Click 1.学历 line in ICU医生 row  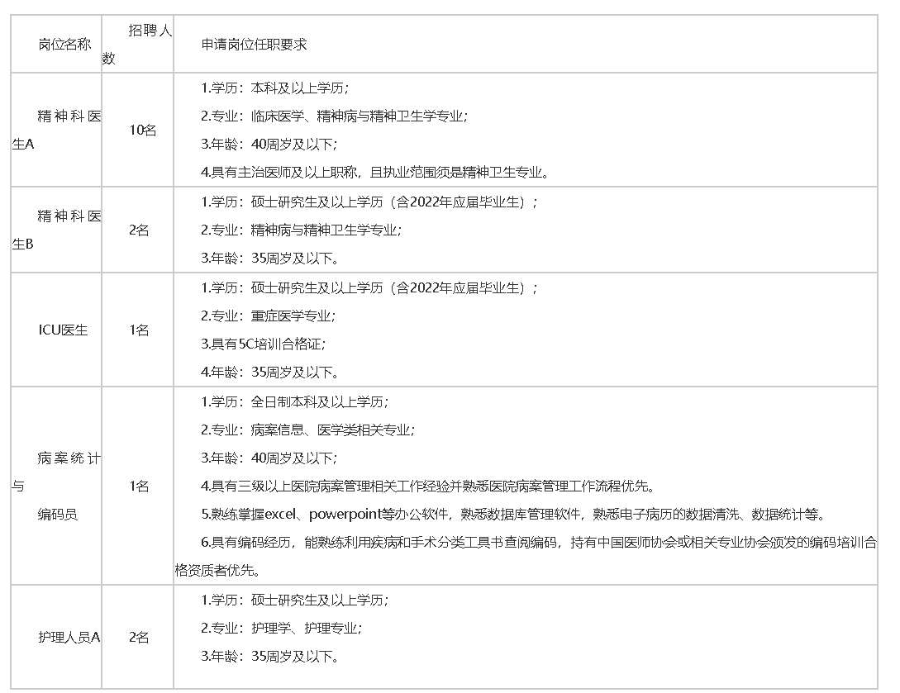[369, 287]
